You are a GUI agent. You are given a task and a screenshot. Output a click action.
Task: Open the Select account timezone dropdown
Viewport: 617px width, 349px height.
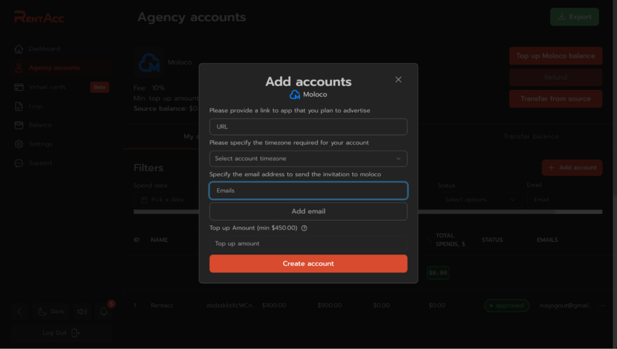(x=308, y=159)
